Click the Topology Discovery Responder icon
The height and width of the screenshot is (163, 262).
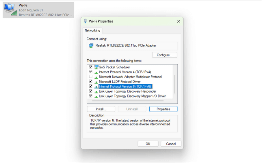pyautogui.click(x=96, y=92)
